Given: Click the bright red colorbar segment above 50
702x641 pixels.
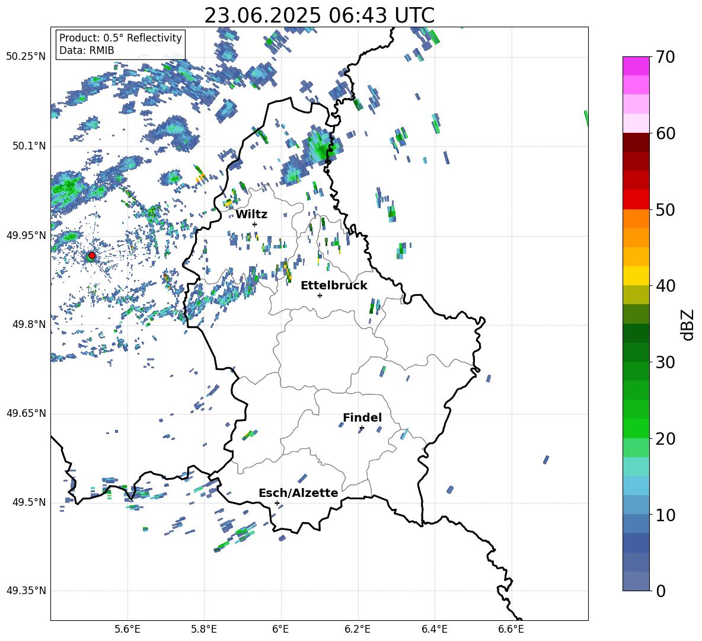Looking at the screenshot, I should click(636, 200).
